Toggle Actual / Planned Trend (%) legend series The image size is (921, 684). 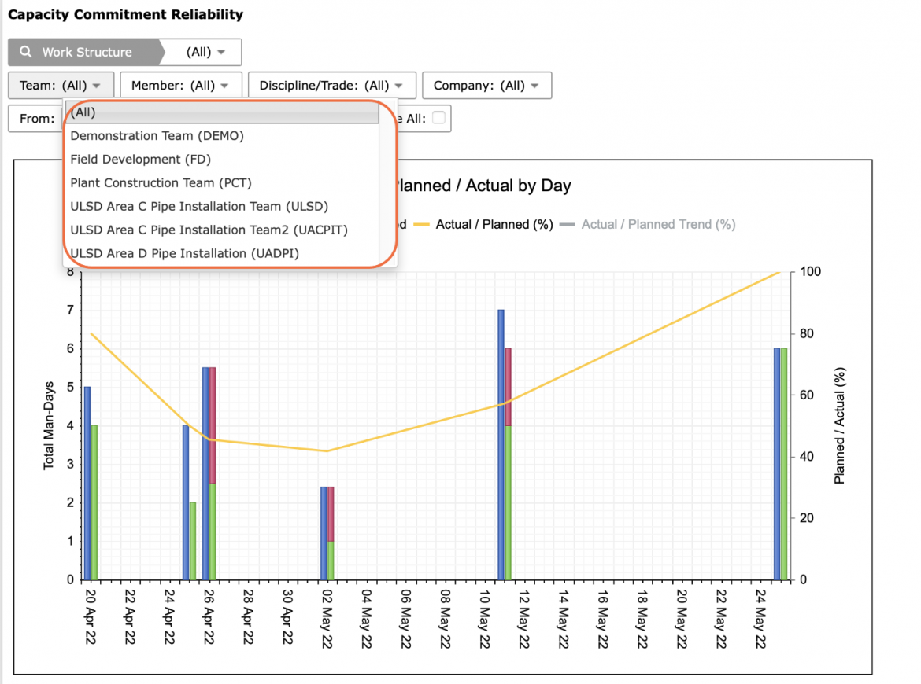[x=658, y=225]
